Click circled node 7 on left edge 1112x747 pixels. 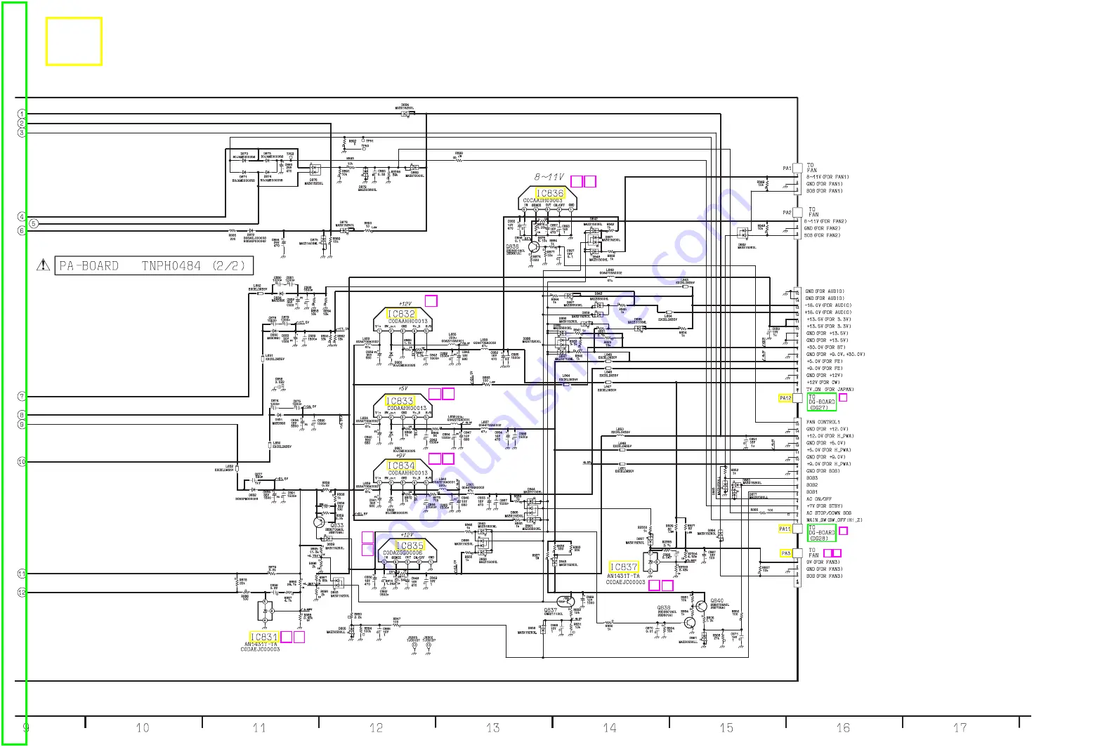[22, 397]
